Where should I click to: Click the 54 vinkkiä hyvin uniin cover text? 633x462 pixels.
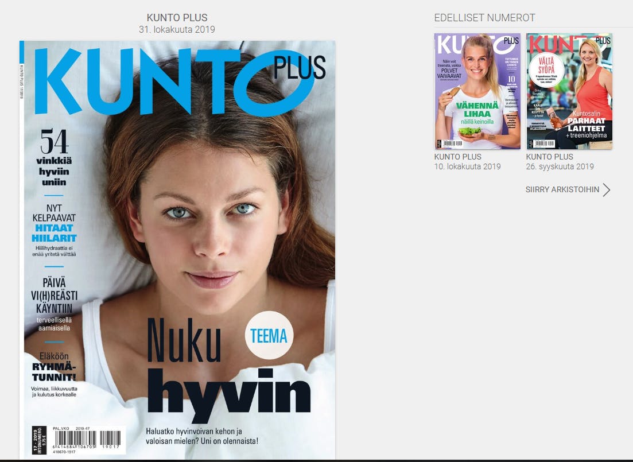pyautogui.click(x=54, y=158)
